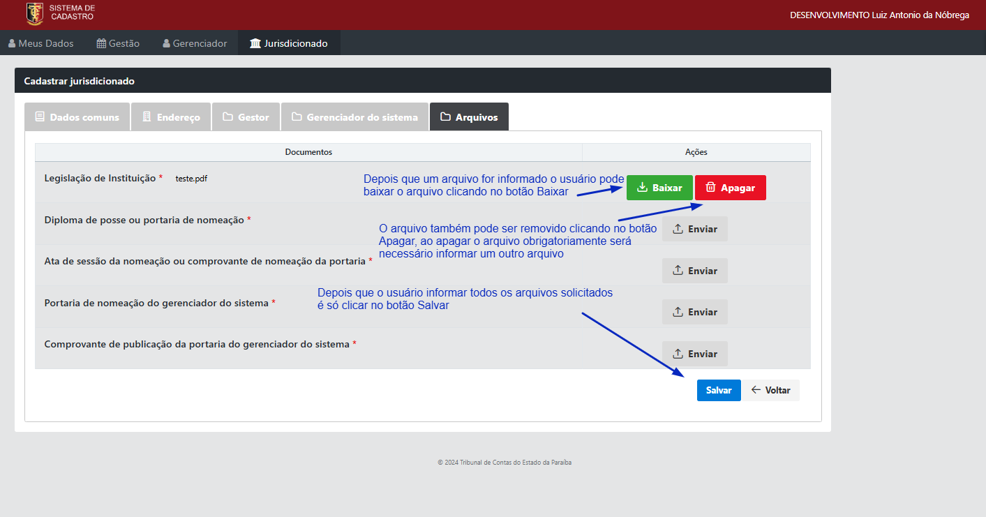986x517 pixels.
Task: Click upload icon in Comprovante de publicação row
Action: (678, 353)
